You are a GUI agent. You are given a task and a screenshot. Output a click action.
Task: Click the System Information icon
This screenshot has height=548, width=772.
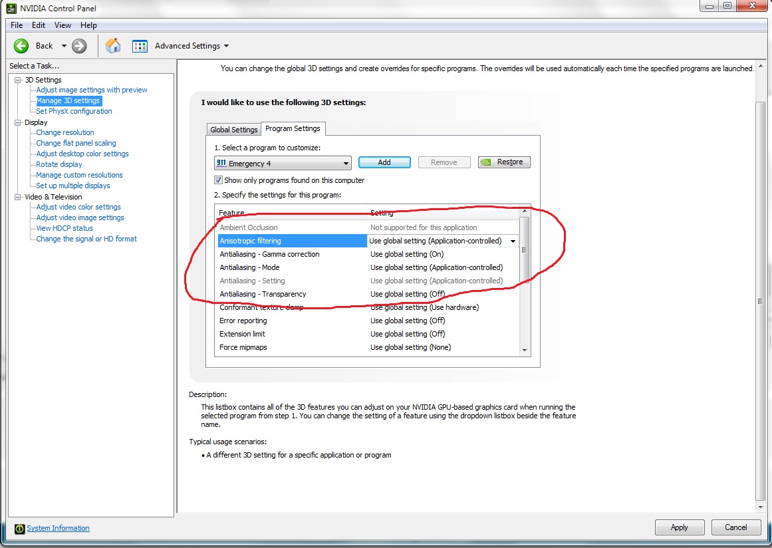19,529
